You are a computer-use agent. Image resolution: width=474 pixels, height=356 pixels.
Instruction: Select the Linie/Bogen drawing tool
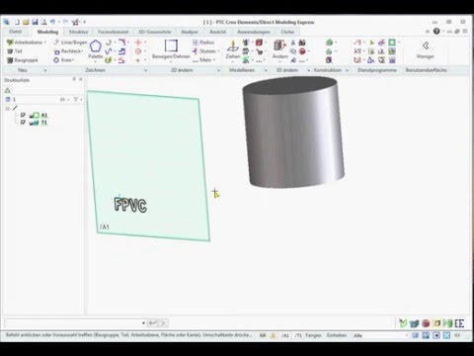70,43
